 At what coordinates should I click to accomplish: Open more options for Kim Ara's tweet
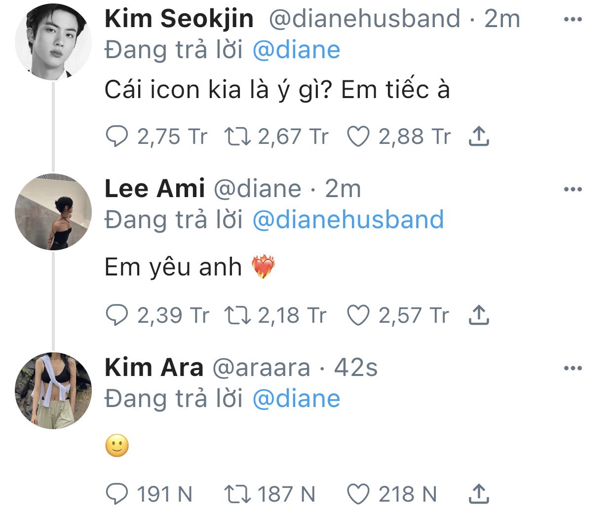coord(573,368)
